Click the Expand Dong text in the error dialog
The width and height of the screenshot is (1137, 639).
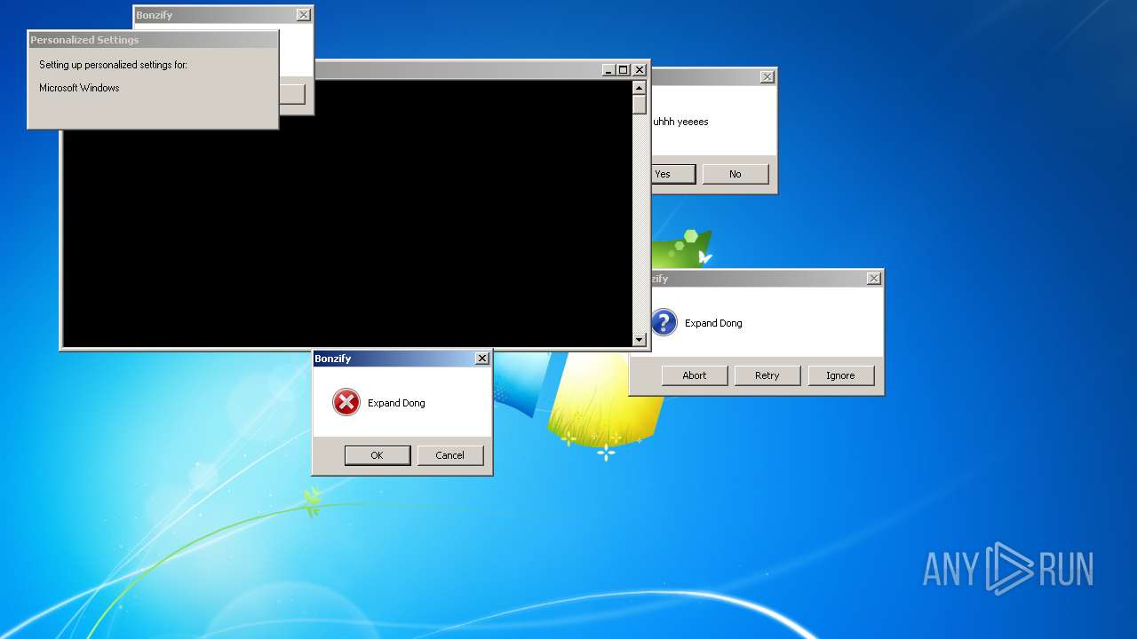(396, 403)
